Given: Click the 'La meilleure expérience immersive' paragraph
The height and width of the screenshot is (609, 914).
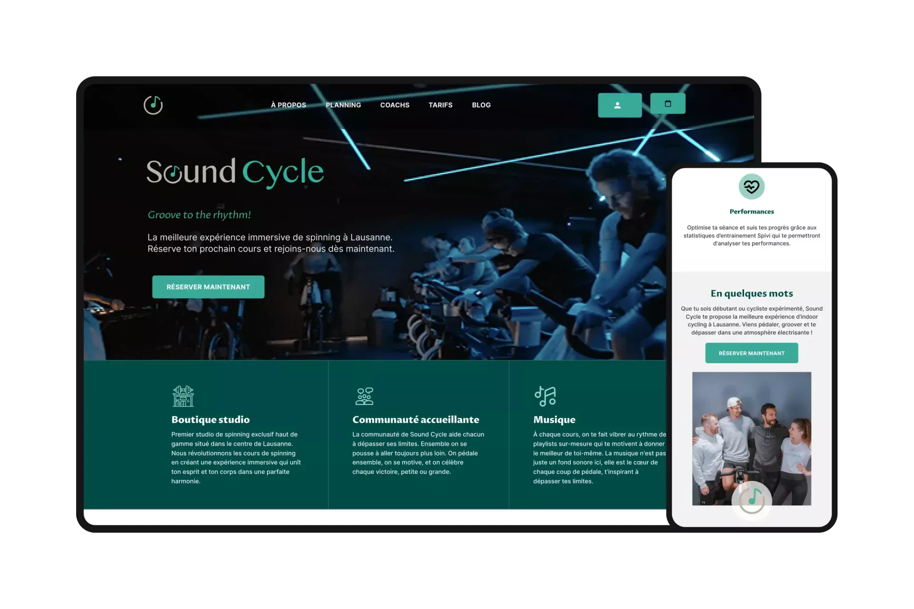Looking at the screenshot, I should pyautogui.click(x=271, y=243).
